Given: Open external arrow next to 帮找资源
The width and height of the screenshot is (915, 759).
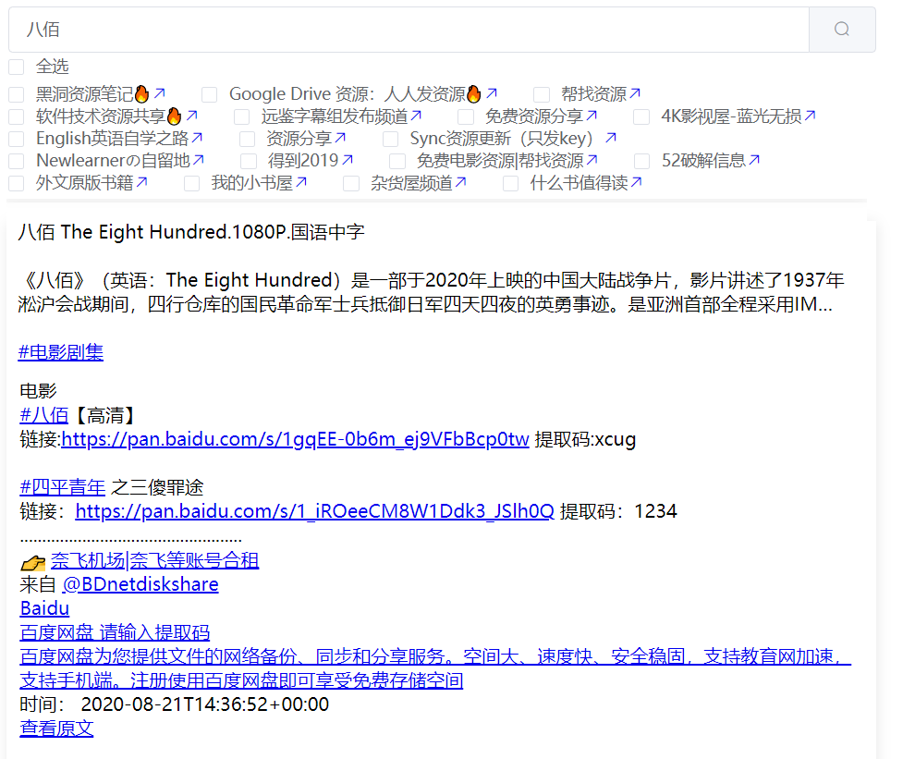Looking at the screenshot, I should pyautogui.click(x=635, y=93).
